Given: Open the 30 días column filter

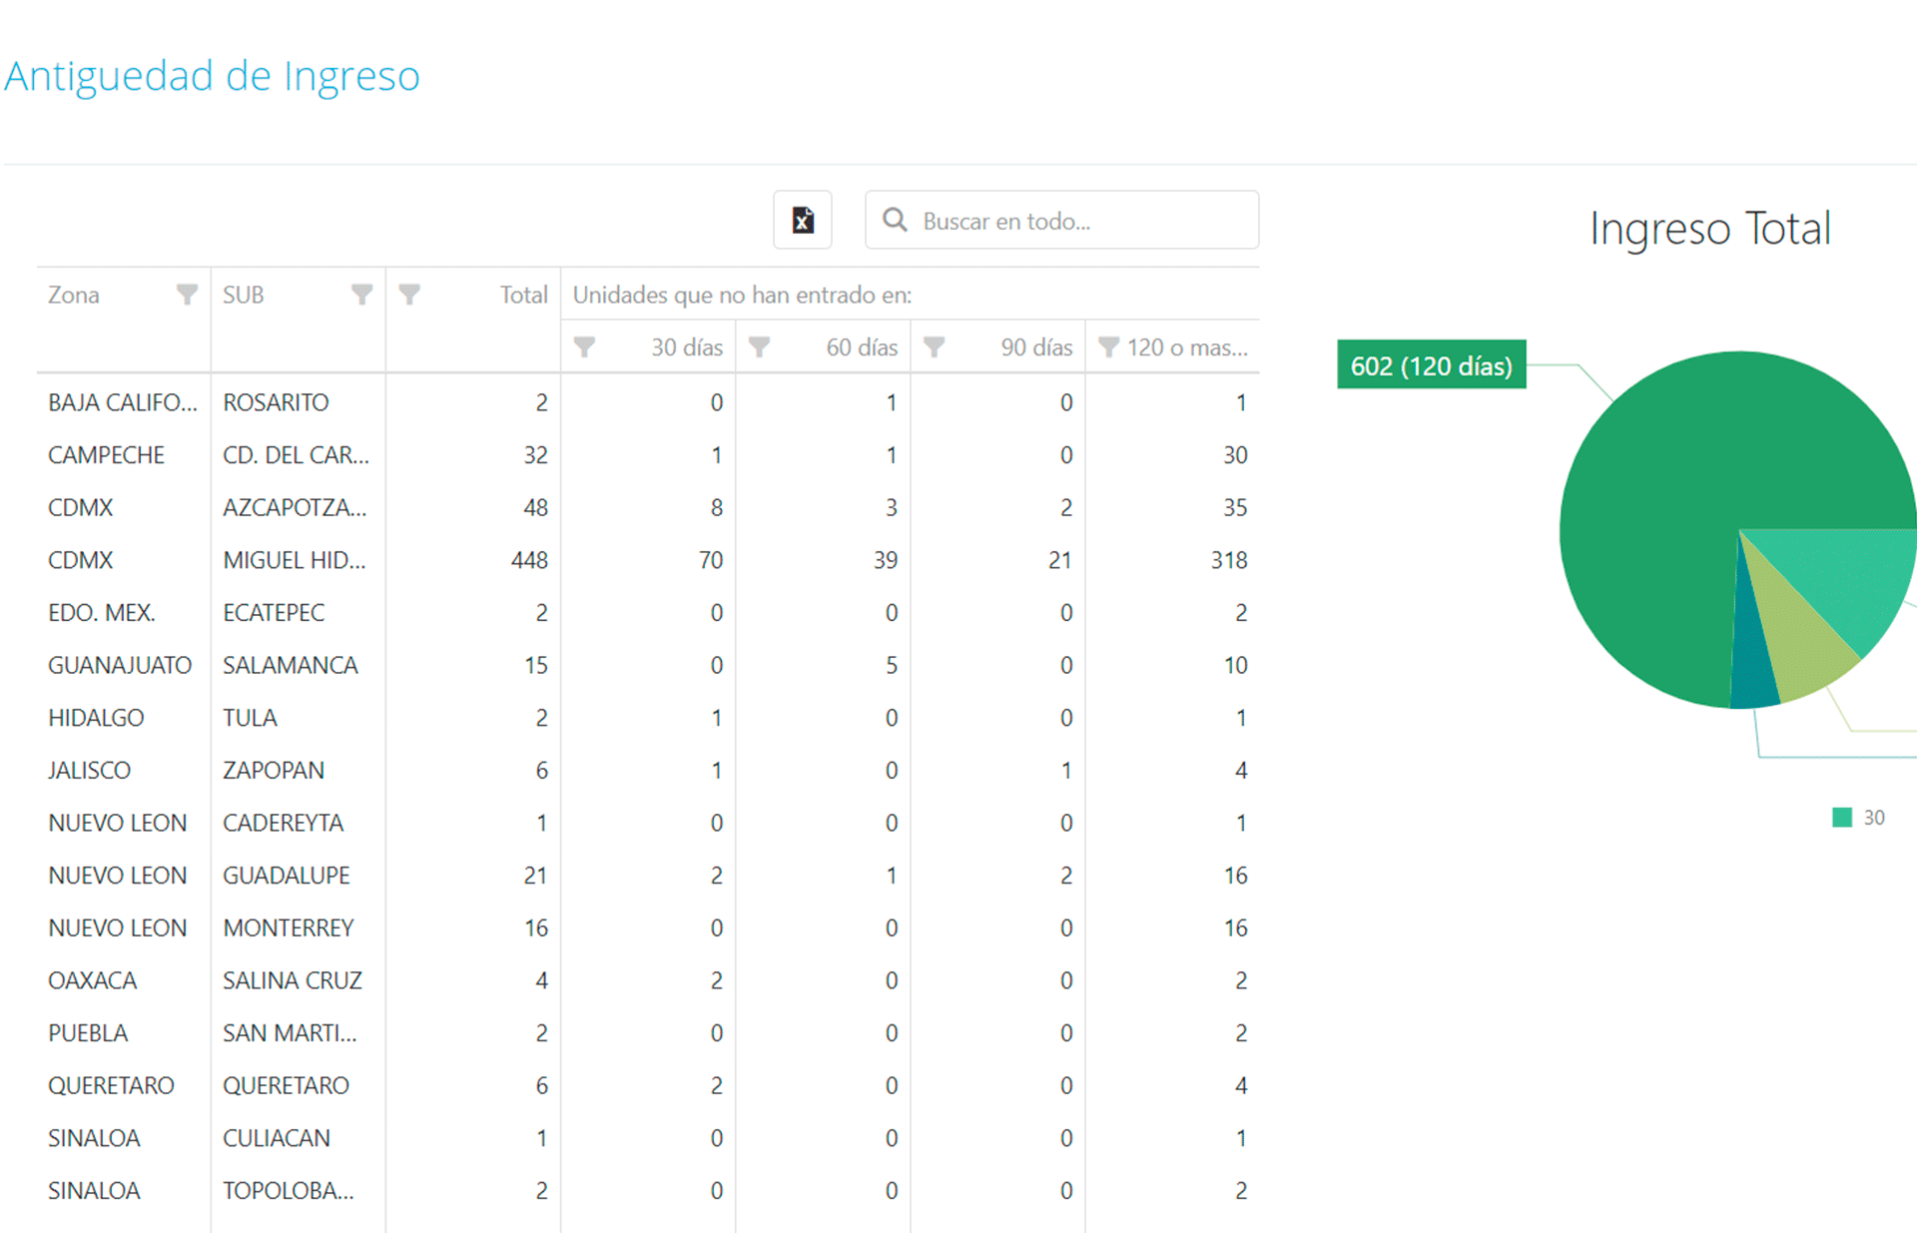Looking at the screenshot, I should point(584,347).
